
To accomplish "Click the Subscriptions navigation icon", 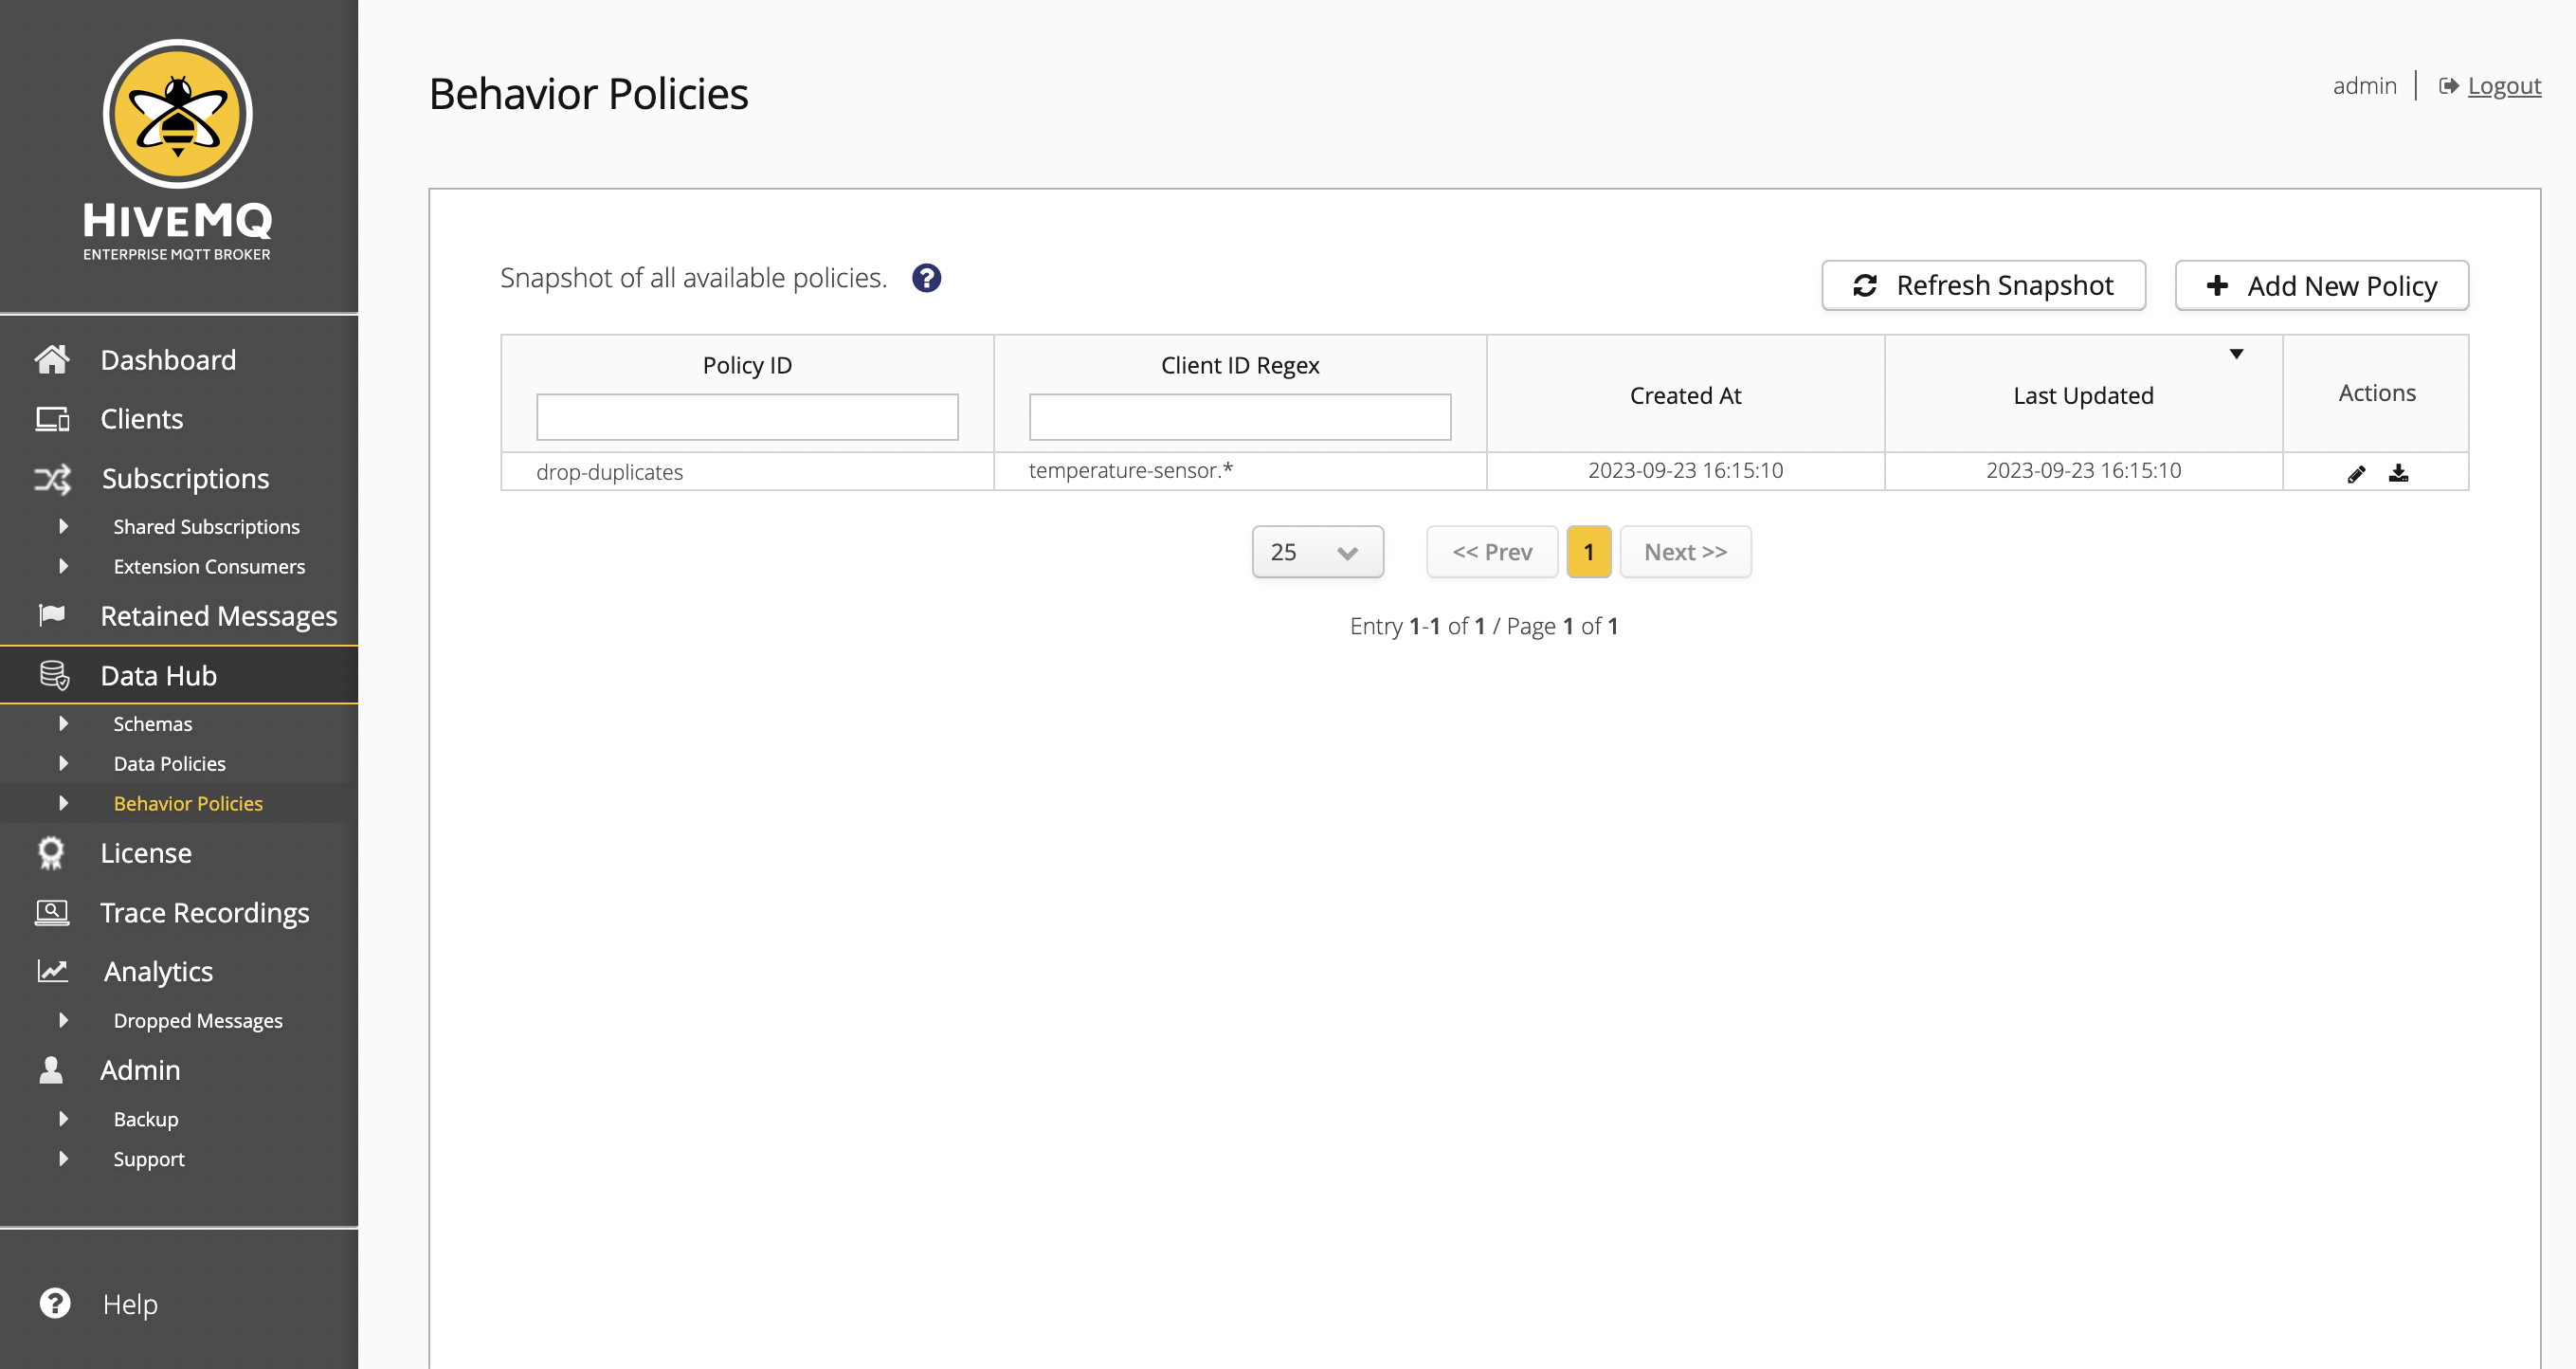I will coord(49,478).
